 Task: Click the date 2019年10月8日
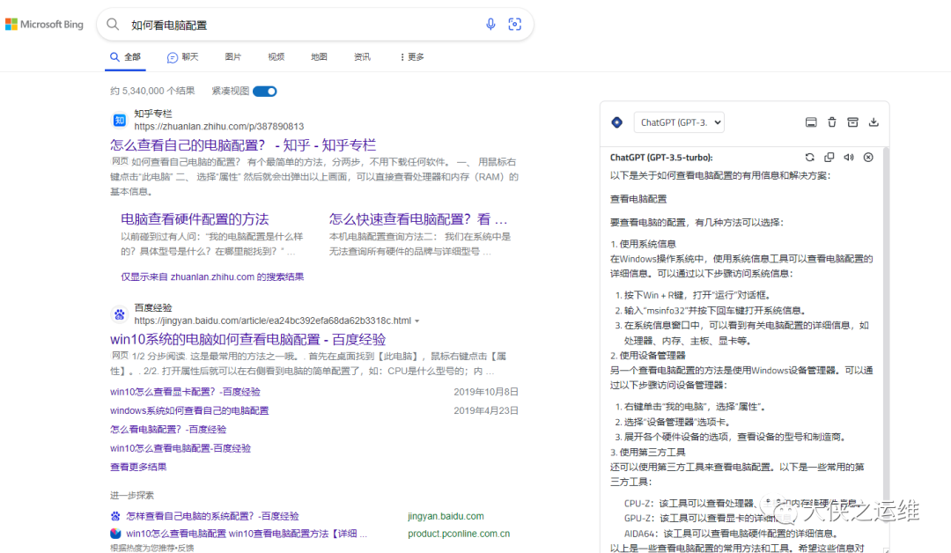pyautogui.click(x=486, y=392)
